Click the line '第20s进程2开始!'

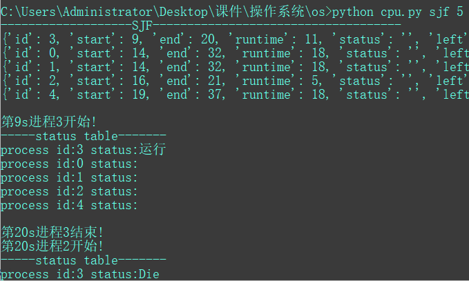(52, 246)
